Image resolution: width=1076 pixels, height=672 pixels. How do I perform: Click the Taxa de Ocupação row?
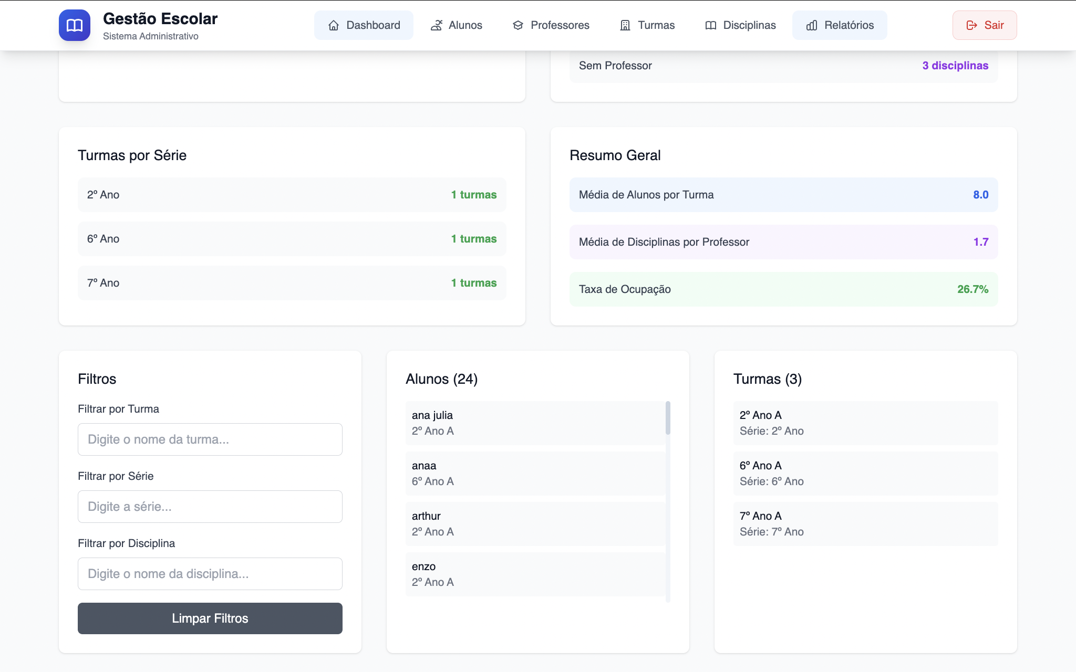(783, 289)
